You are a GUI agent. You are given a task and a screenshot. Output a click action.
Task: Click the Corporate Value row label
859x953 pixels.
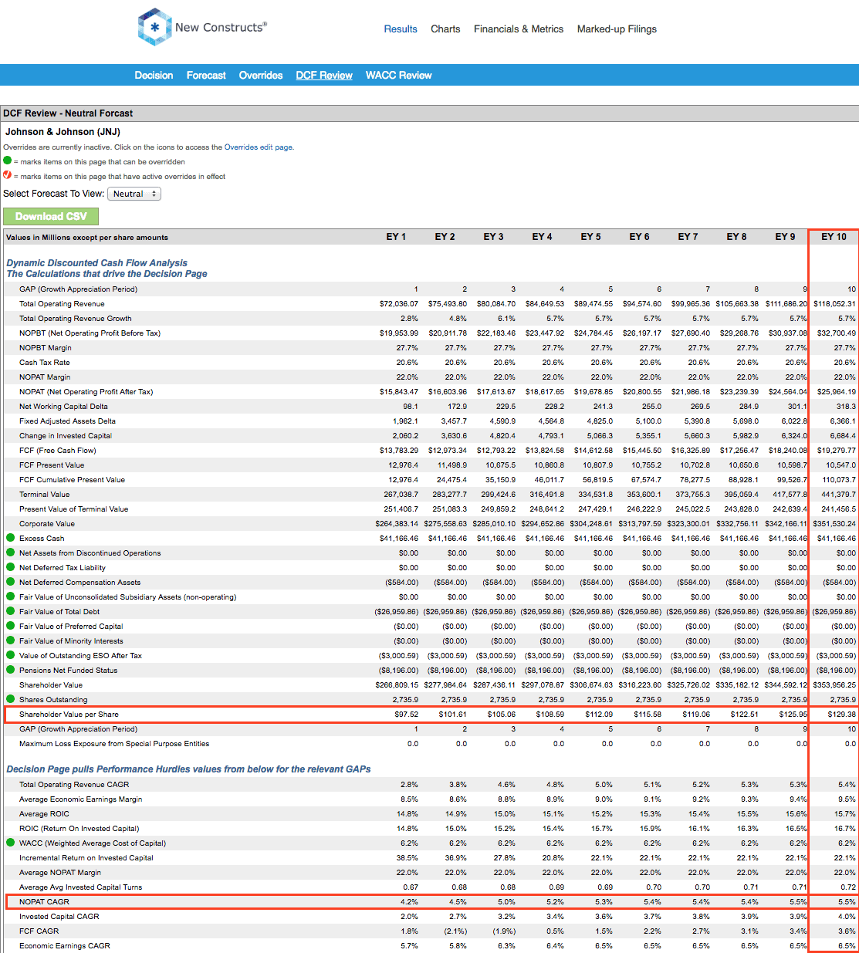[47, 524]
